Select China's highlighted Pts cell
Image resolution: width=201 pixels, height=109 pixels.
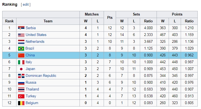(110, 55)
